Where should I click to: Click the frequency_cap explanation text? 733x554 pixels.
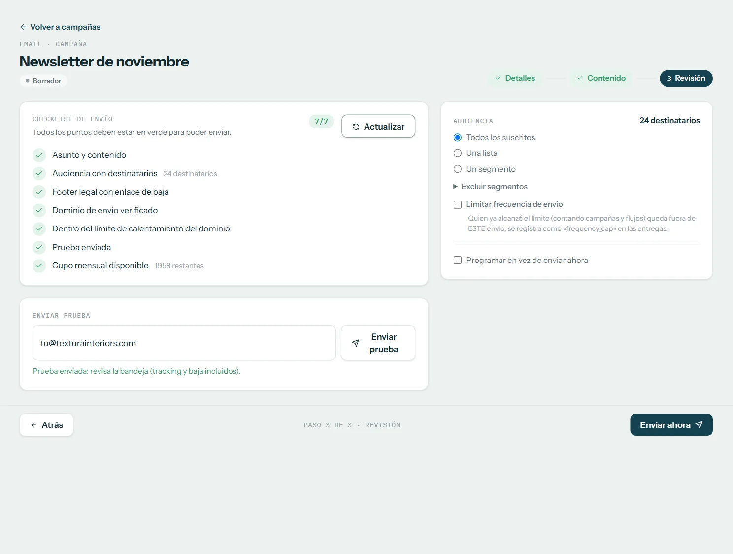pyautogui.click(x=582, y=224)
